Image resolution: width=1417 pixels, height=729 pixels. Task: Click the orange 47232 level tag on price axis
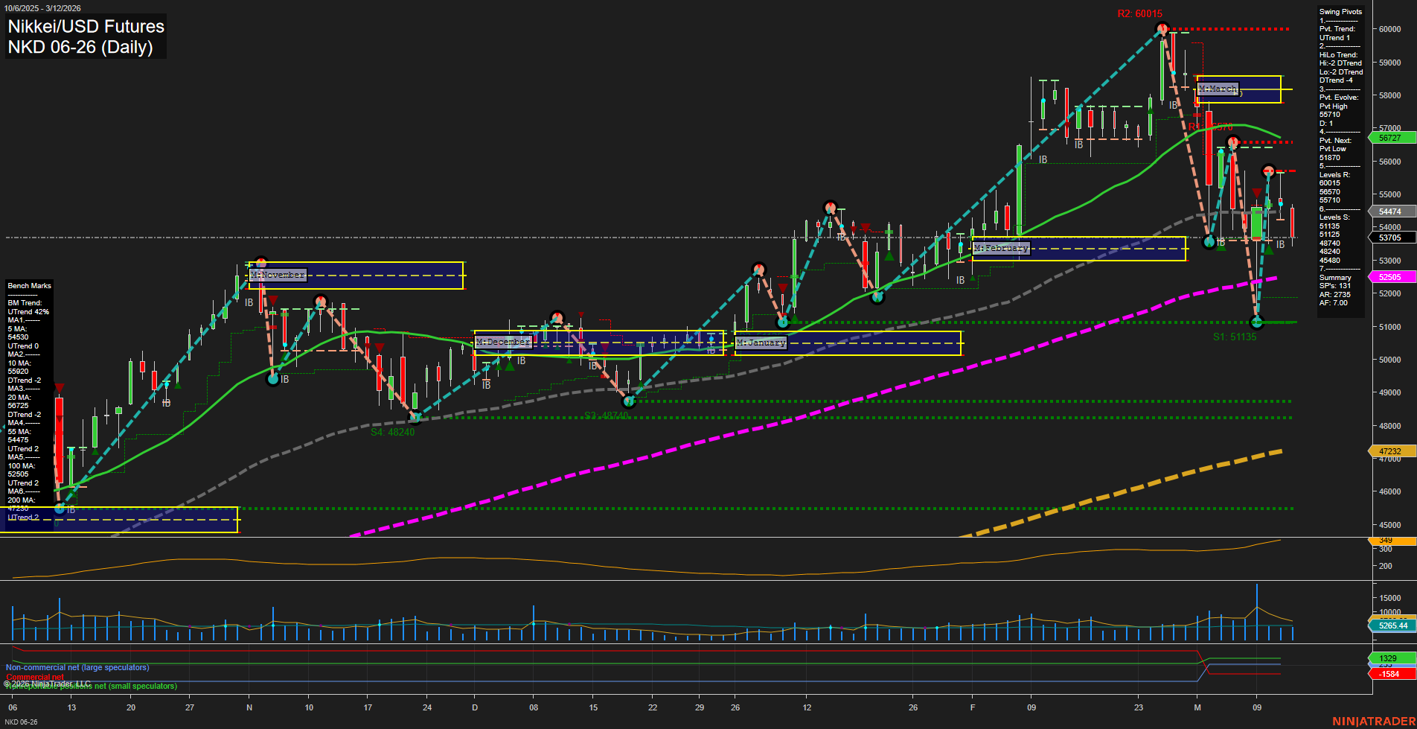pyautogui.click(x=1389, y=451)
